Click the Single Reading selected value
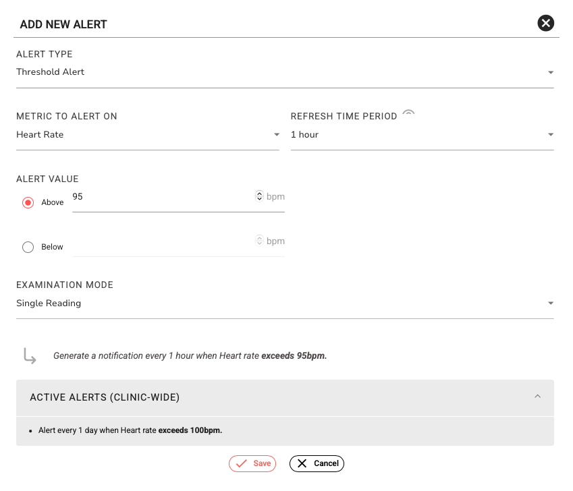 click(49, 304)
